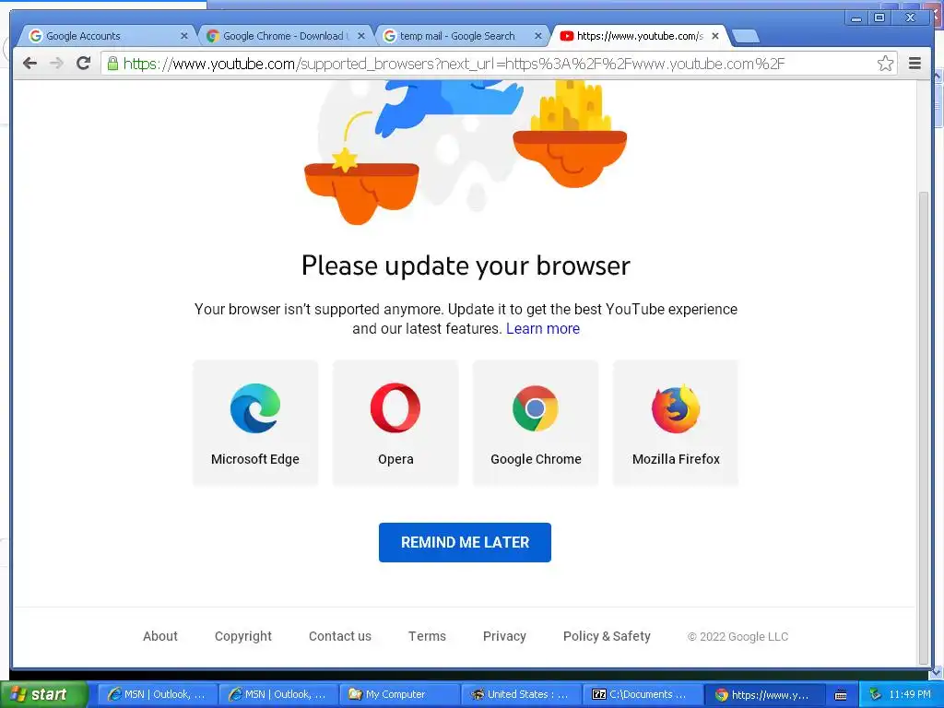This screenshot has height=708, width=944.
Task: Restore down the Chrome window
Action: click(x=879, y=18)
